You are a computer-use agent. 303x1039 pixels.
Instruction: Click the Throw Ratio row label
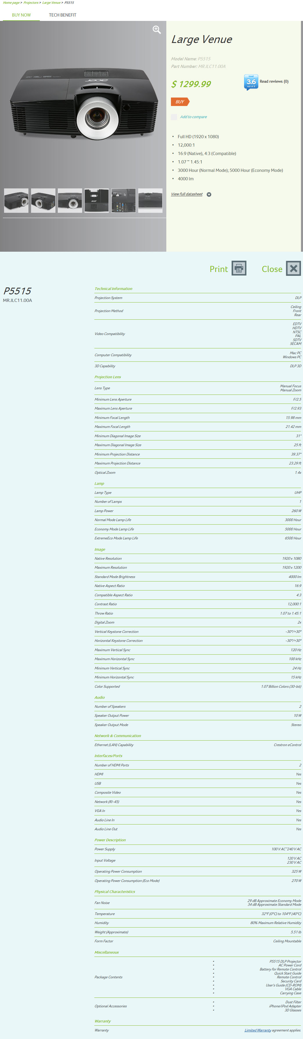[104, 613]
